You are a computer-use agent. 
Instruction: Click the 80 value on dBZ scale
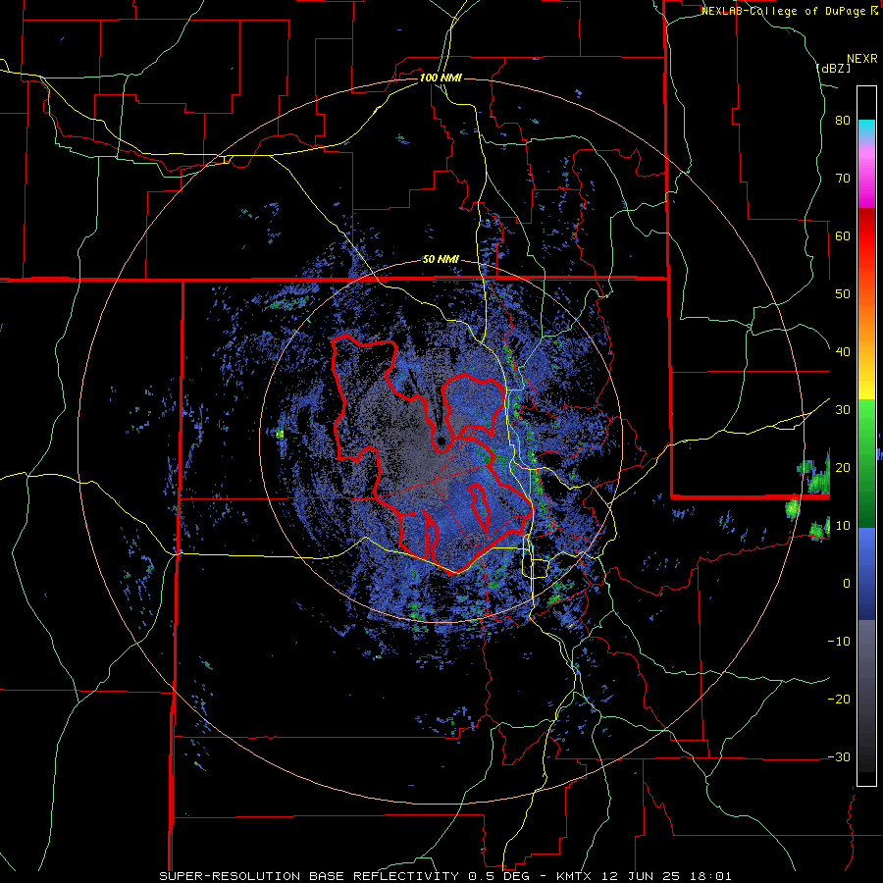(x=843, y=121)
